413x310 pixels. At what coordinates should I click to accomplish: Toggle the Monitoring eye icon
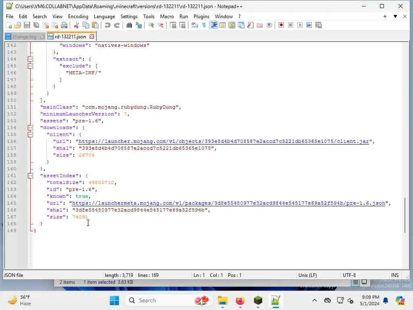tap(269, 25)
